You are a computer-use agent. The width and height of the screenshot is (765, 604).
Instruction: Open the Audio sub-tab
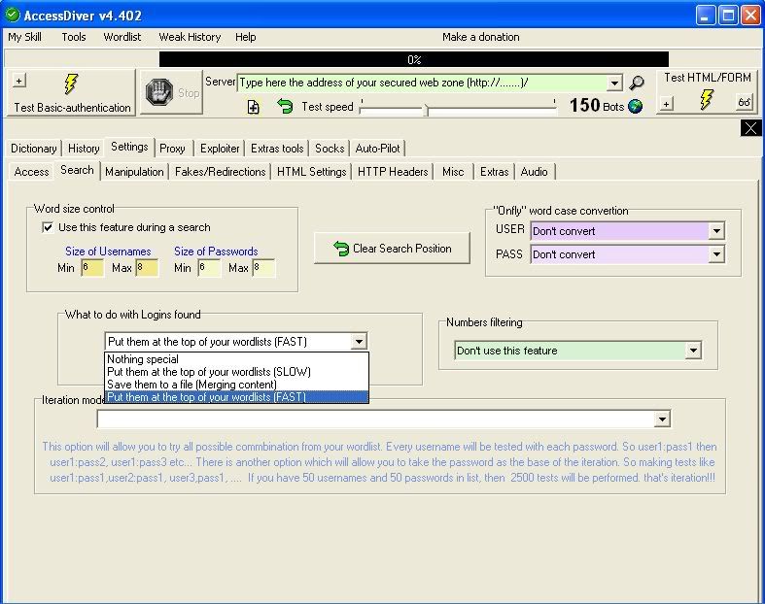click(x=535, y=172)
